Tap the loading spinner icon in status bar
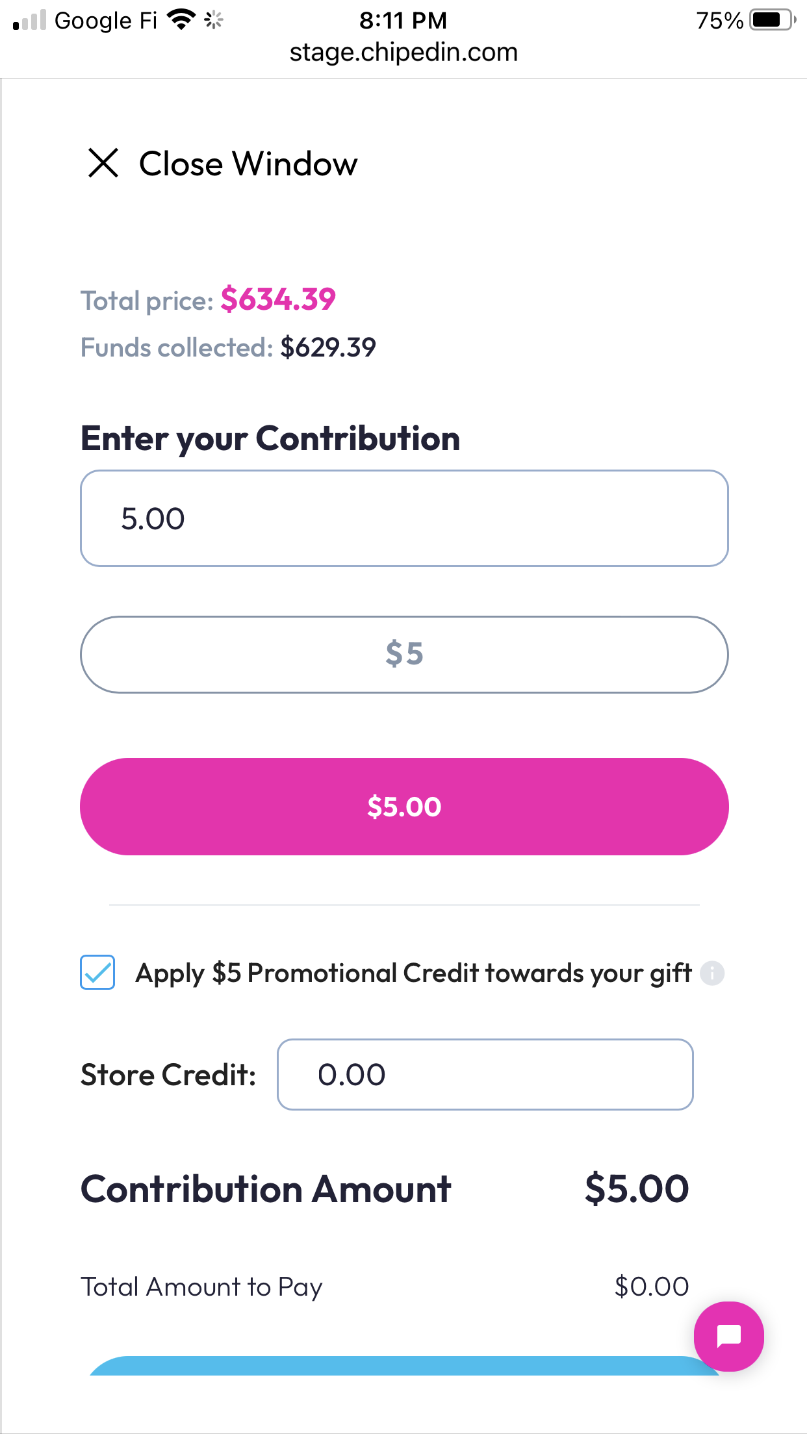The image size is (807, 1434). (x=214, y=20)
